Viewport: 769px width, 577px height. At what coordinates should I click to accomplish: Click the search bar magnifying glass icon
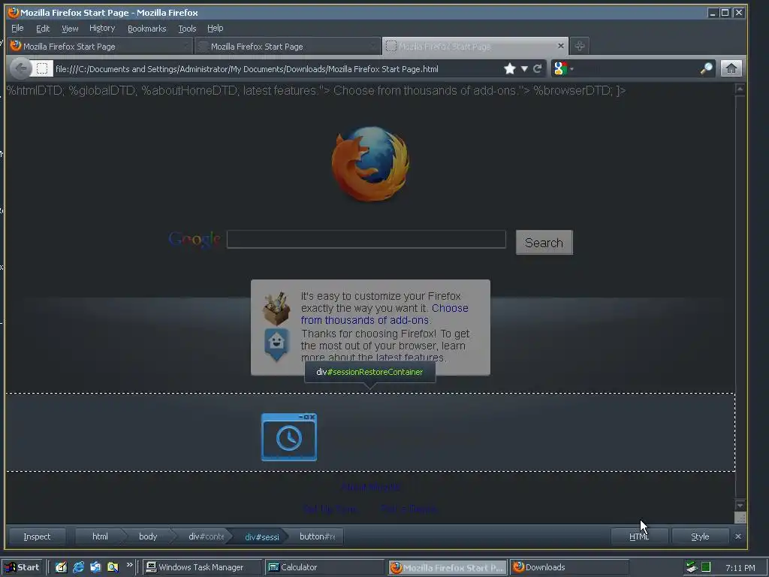[x=706, y=68]
